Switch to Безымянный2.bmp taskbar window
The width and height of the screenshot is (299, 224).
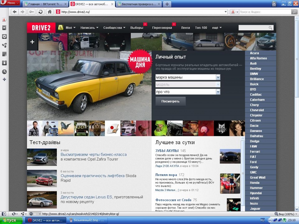(87, 220)
